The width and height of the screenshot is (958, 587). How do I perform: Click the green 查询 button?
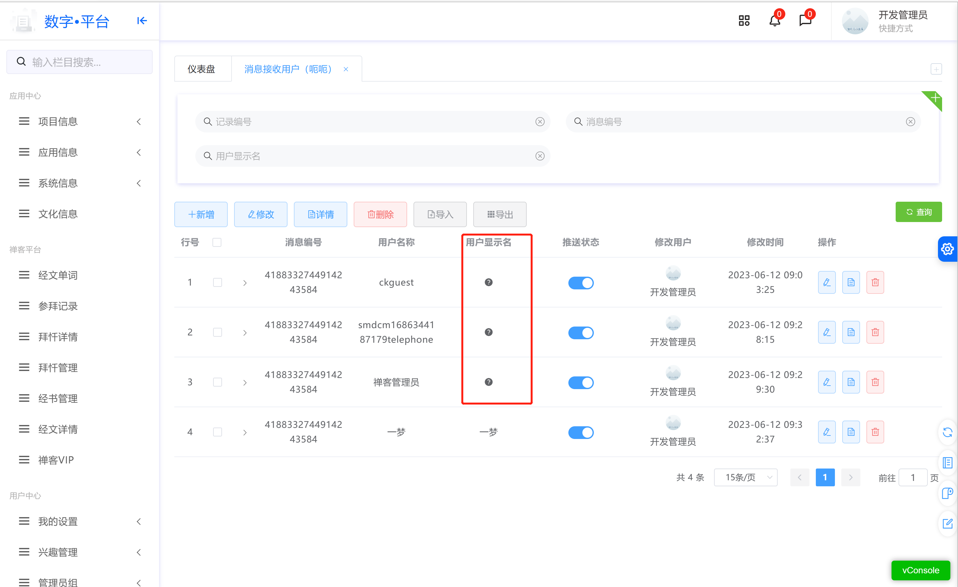(x=918, y=212)
